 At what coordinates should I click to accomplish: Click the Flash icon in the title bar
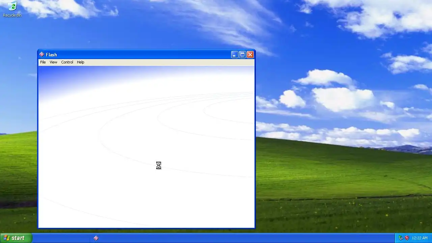(x=42, y=54)
